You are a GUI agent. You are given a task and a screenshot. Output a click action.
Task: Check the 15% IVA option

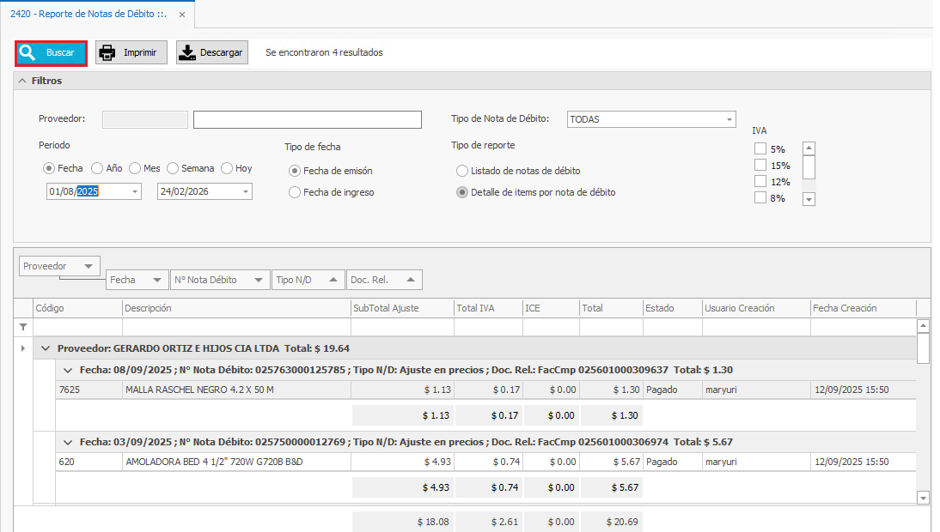pyautogui.click(x=760, y=165)
